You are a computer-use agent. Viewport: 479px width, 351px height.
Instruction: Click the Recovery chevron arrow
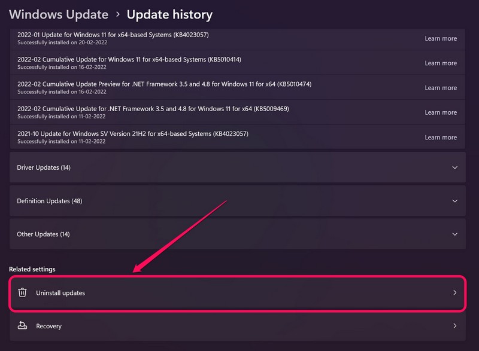click(454, 326)
